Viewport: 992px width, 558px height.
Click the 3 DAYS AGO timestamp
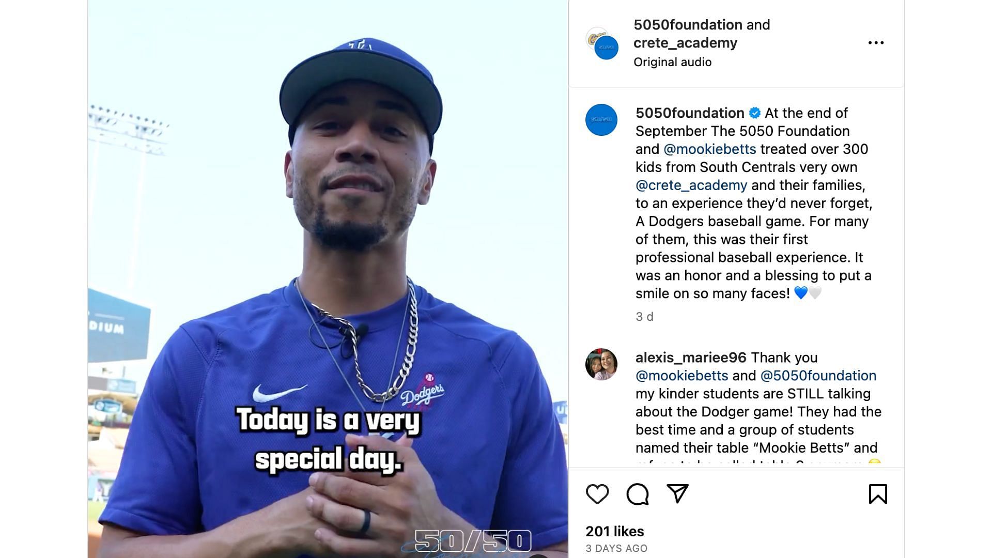click(x=616, y=549)
